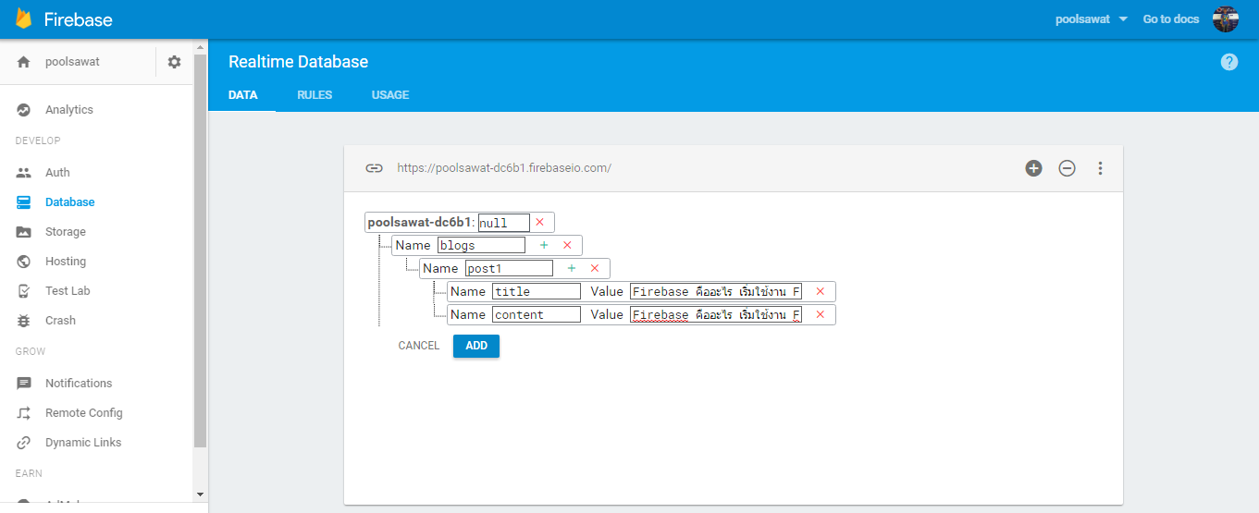Click the Hosting globe icon

(x=24, y=262)
